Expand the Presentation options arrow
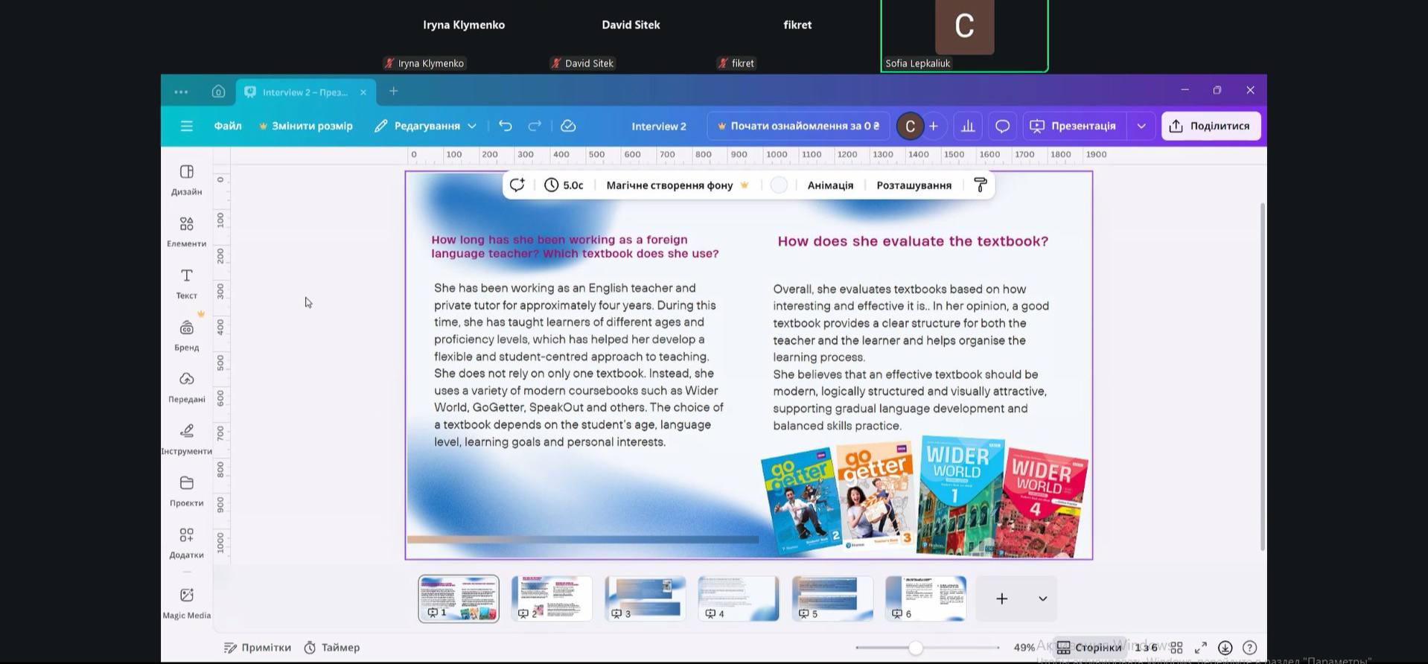This screenshot has width=1428, height=664. click(1141, 126)
